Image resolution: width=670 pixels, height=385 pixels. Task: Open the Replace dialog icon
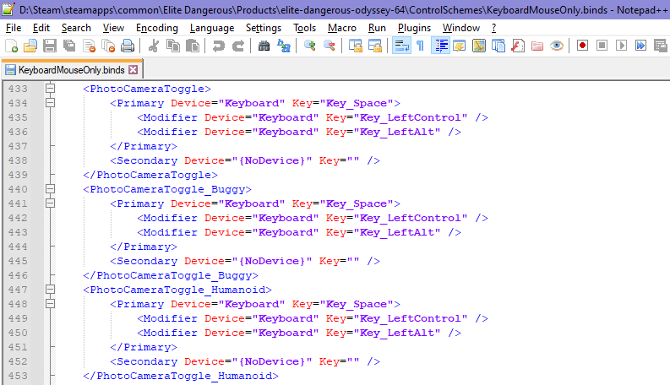click(x=284, y=46)
